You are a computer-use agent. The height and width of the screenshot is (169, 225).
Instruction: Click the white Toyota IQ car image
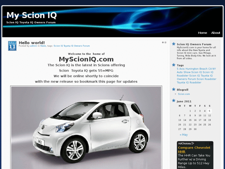point(86,127)
